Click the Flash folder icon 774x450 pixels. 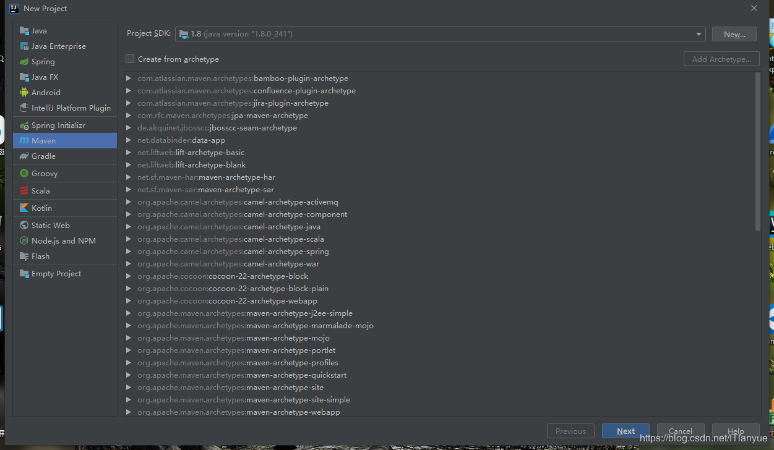(24, 257)
